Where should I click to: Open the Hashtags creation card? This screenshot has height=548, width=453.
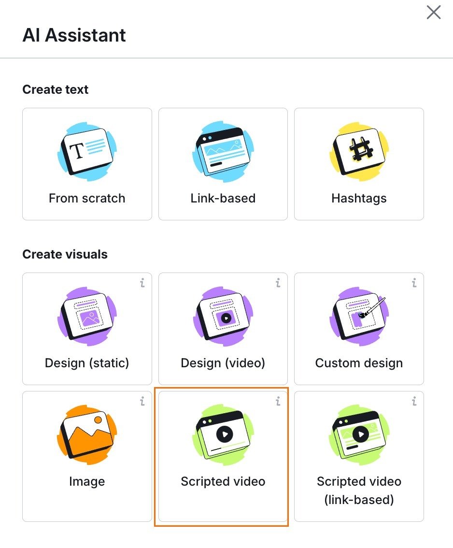coord(359,164)
